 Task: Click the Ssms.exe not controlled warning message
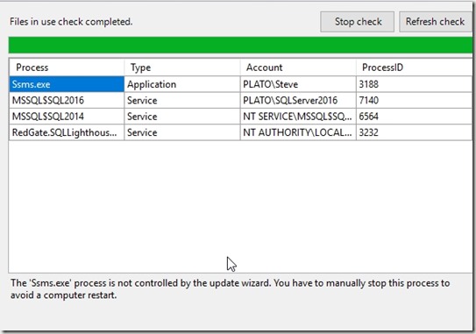click(230, 288)
